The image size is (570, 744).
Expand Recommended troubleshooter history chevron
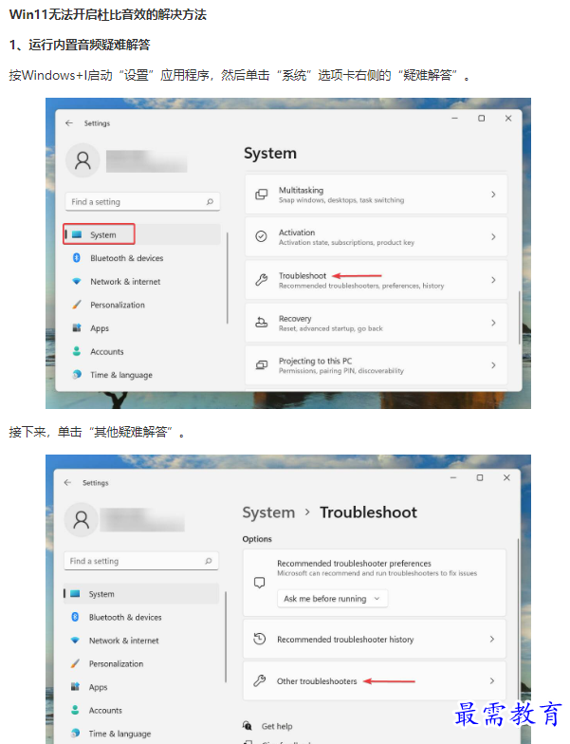(492, 640)
